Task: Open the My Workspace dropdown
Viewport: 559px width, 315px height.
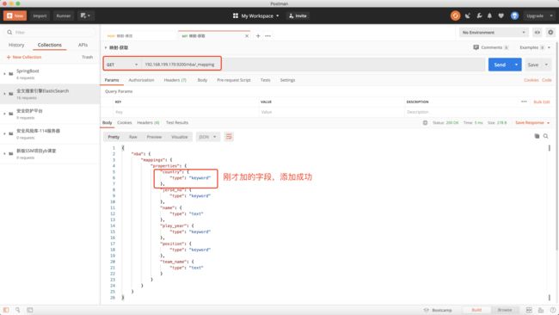Action: (x=256, y=15)
